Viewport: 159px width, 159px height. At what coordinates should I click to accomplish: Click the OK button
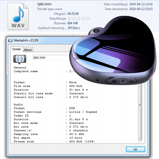pos(135,149)
